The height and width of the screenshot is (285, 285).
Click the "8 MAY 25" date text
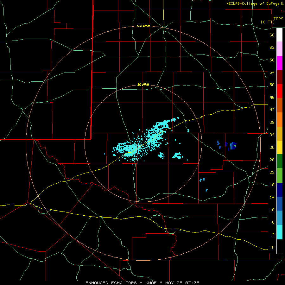[x=172, y=283]
